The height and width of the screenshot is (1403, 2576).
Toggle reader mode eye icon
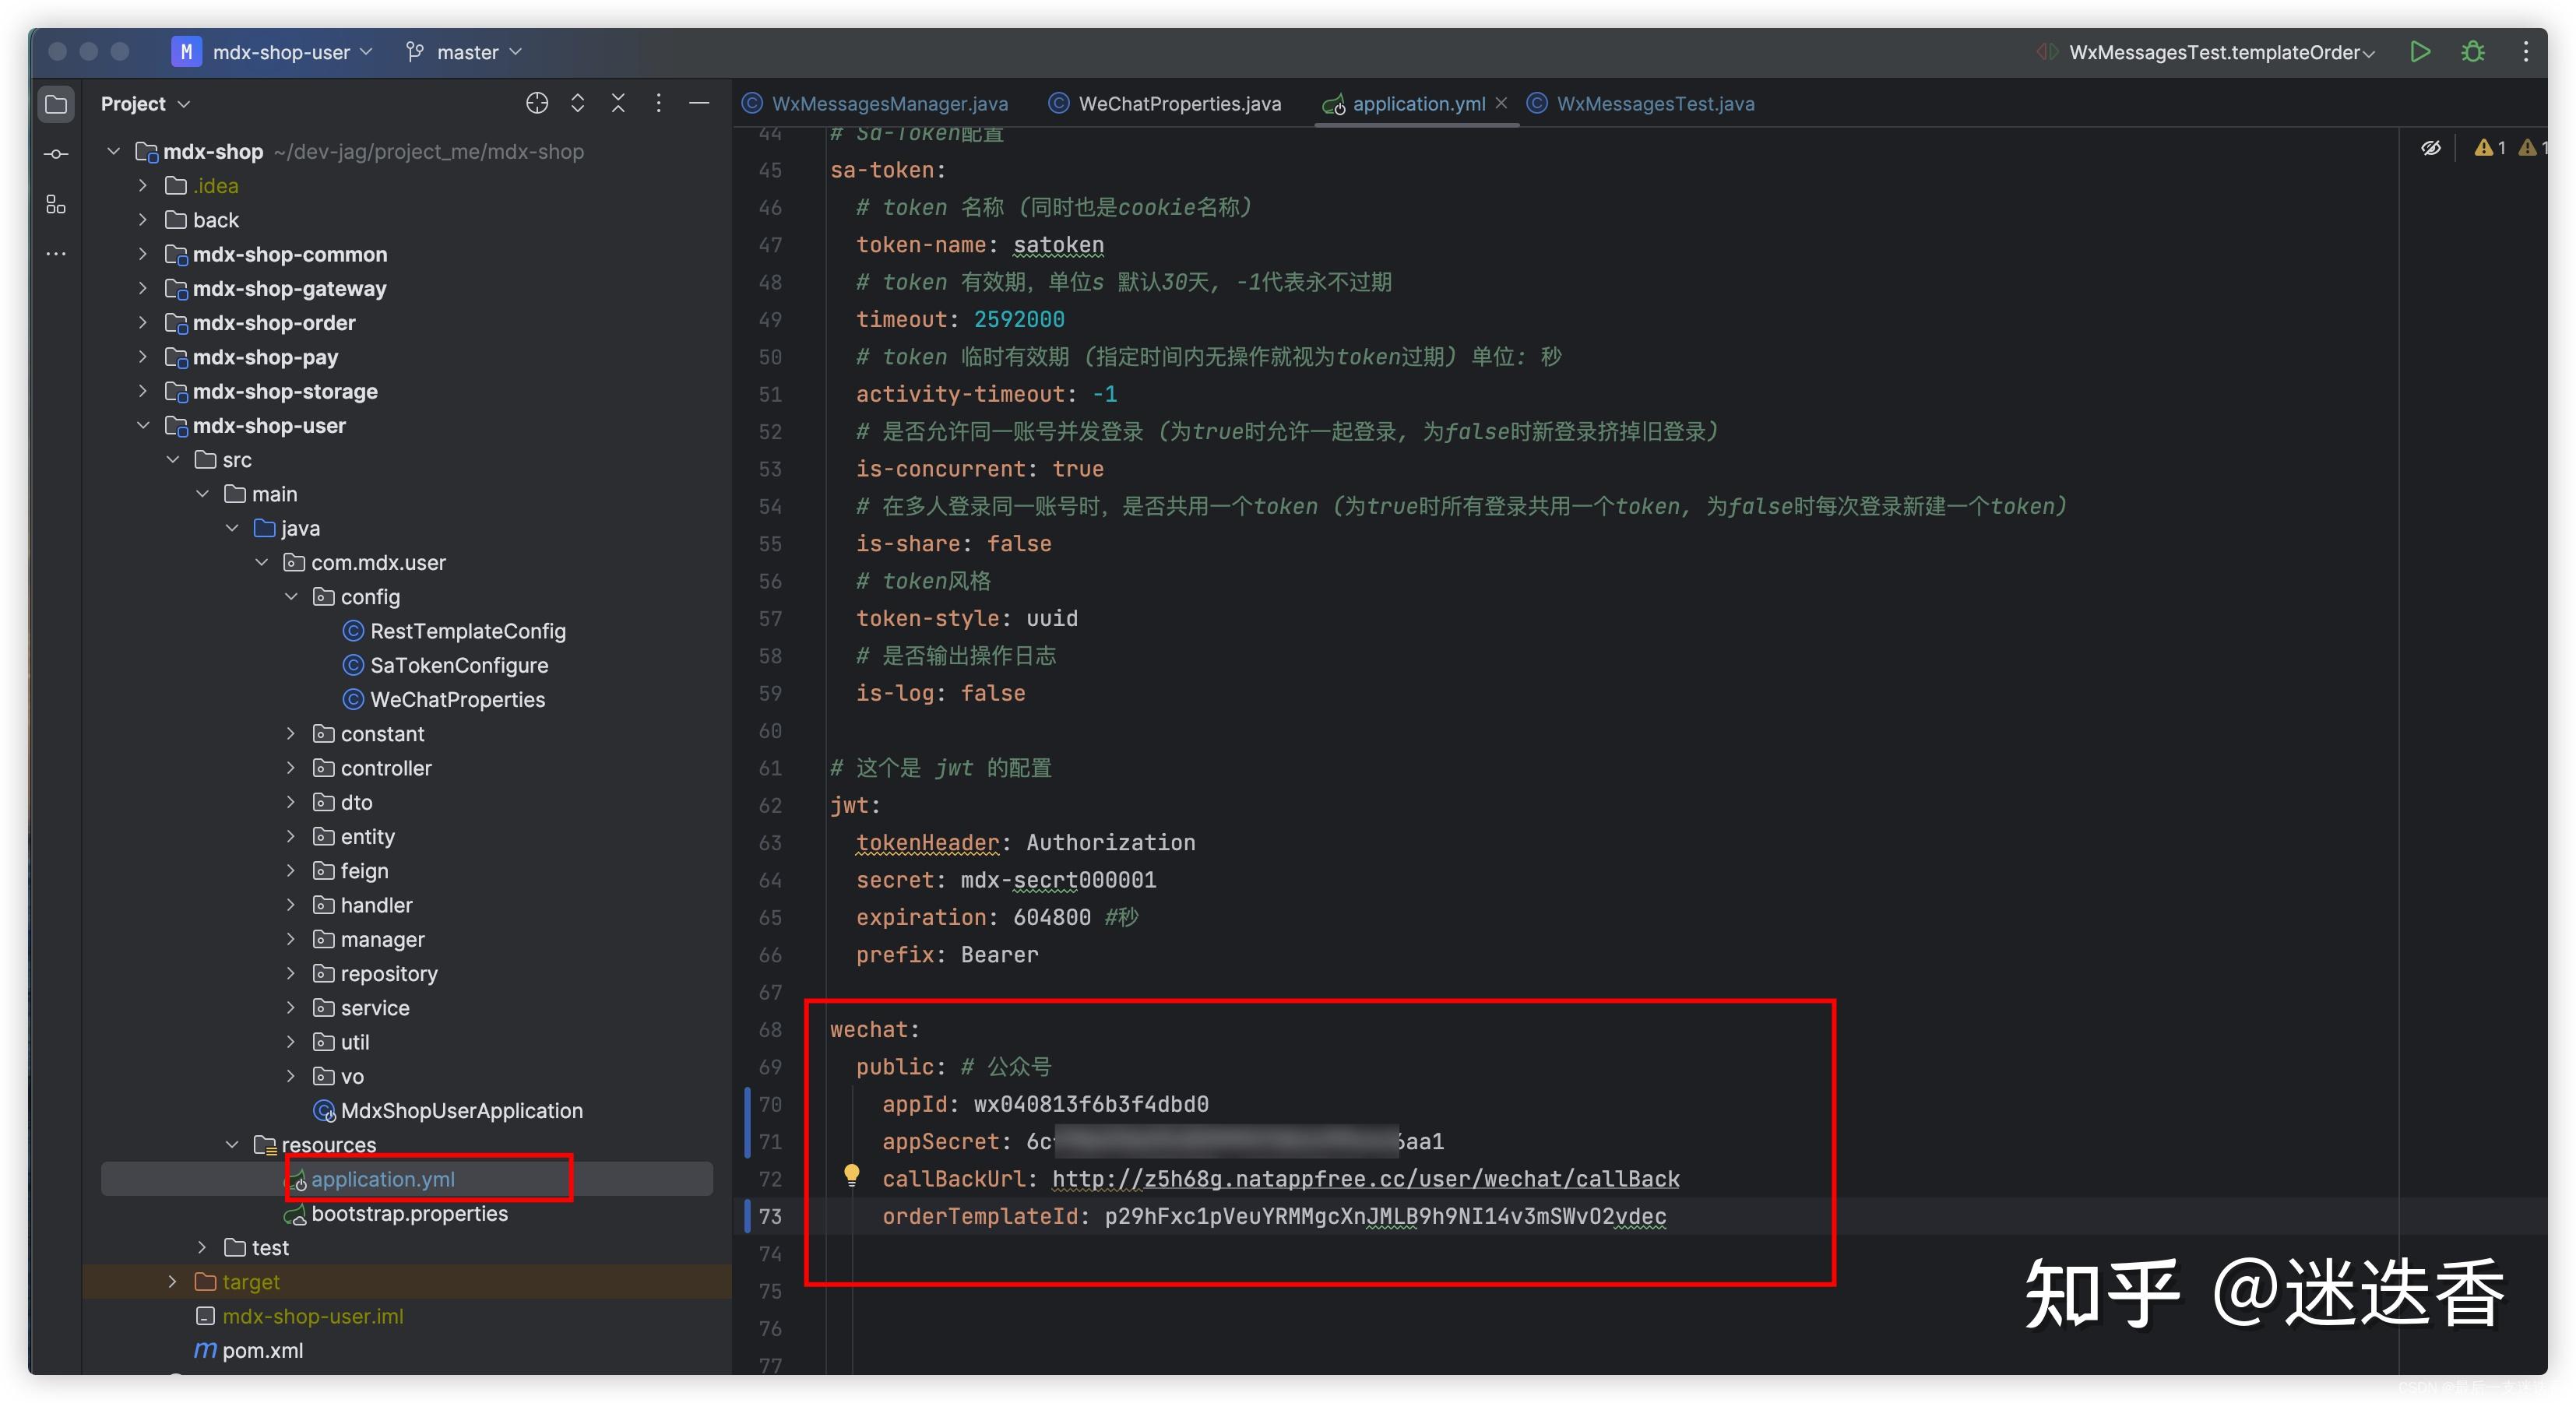click(x=2431, y=148)
